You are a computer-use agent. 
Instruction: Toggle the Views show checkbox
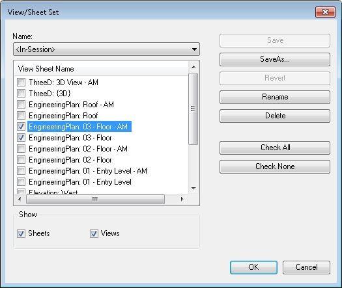[94, 234]
